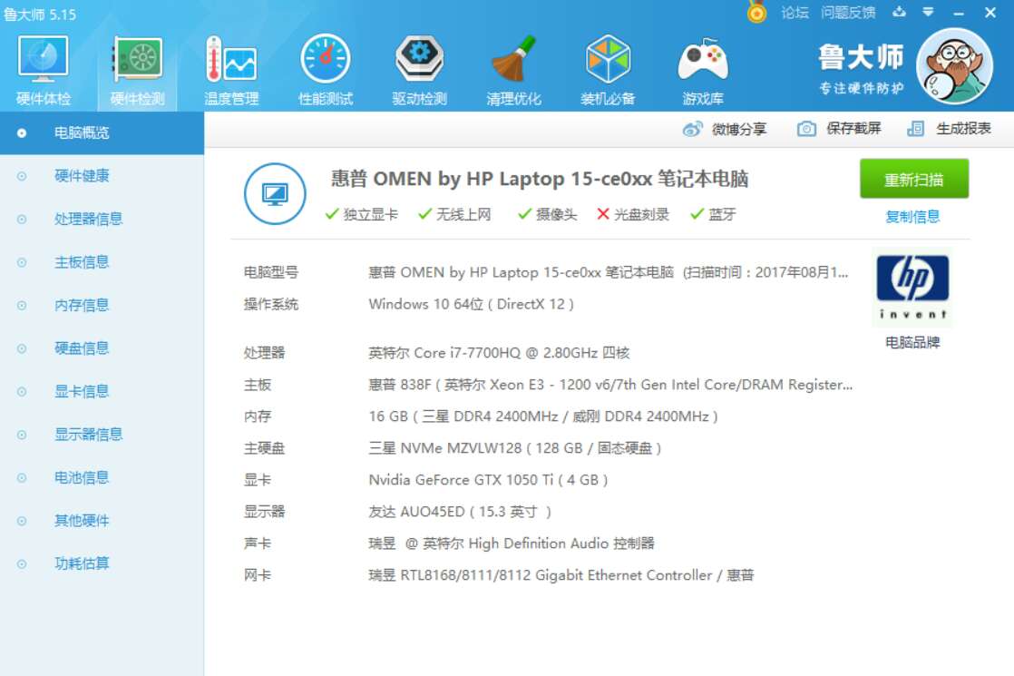Click the 摄像头 checkmark feature
1014x676 pixels.
pos(547,214)
